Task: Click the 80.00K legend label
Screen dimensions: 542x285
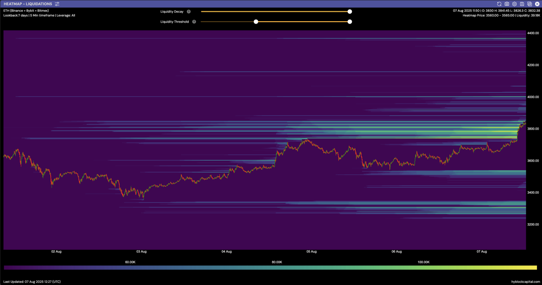Action: (x=277, y=262)
